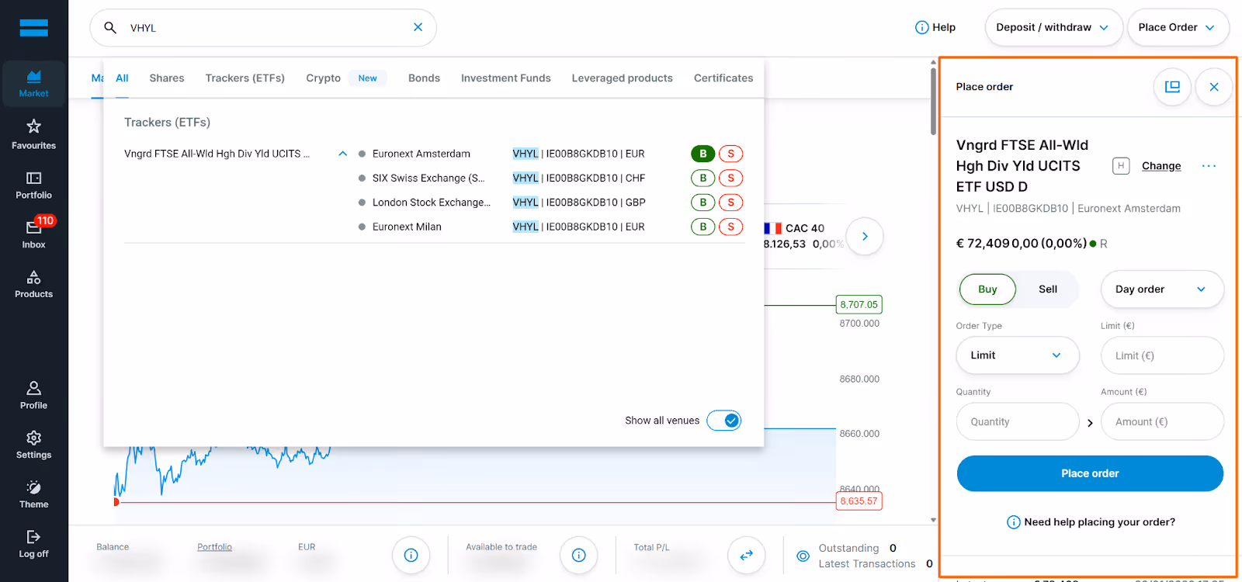Open Settings gear in sidebar
Image resolution: width=1242 pixels, height=582 pixels.
pos(33,445)
